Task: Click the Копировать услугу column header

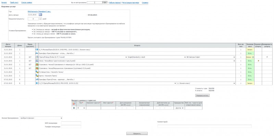Action: pyautogui.click(x=267, y=46)
